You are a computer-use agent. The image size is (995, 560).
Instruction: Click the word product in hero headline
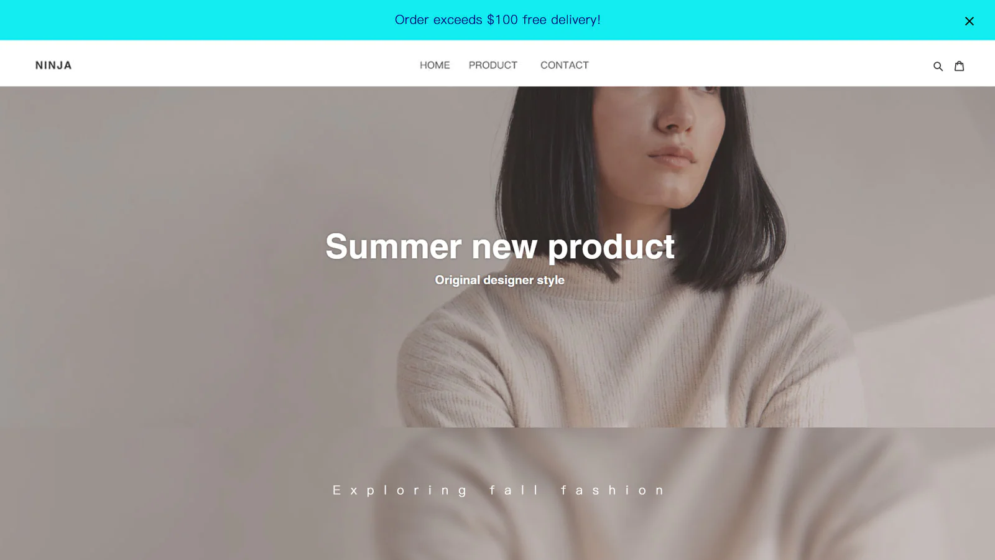[611, 248]
